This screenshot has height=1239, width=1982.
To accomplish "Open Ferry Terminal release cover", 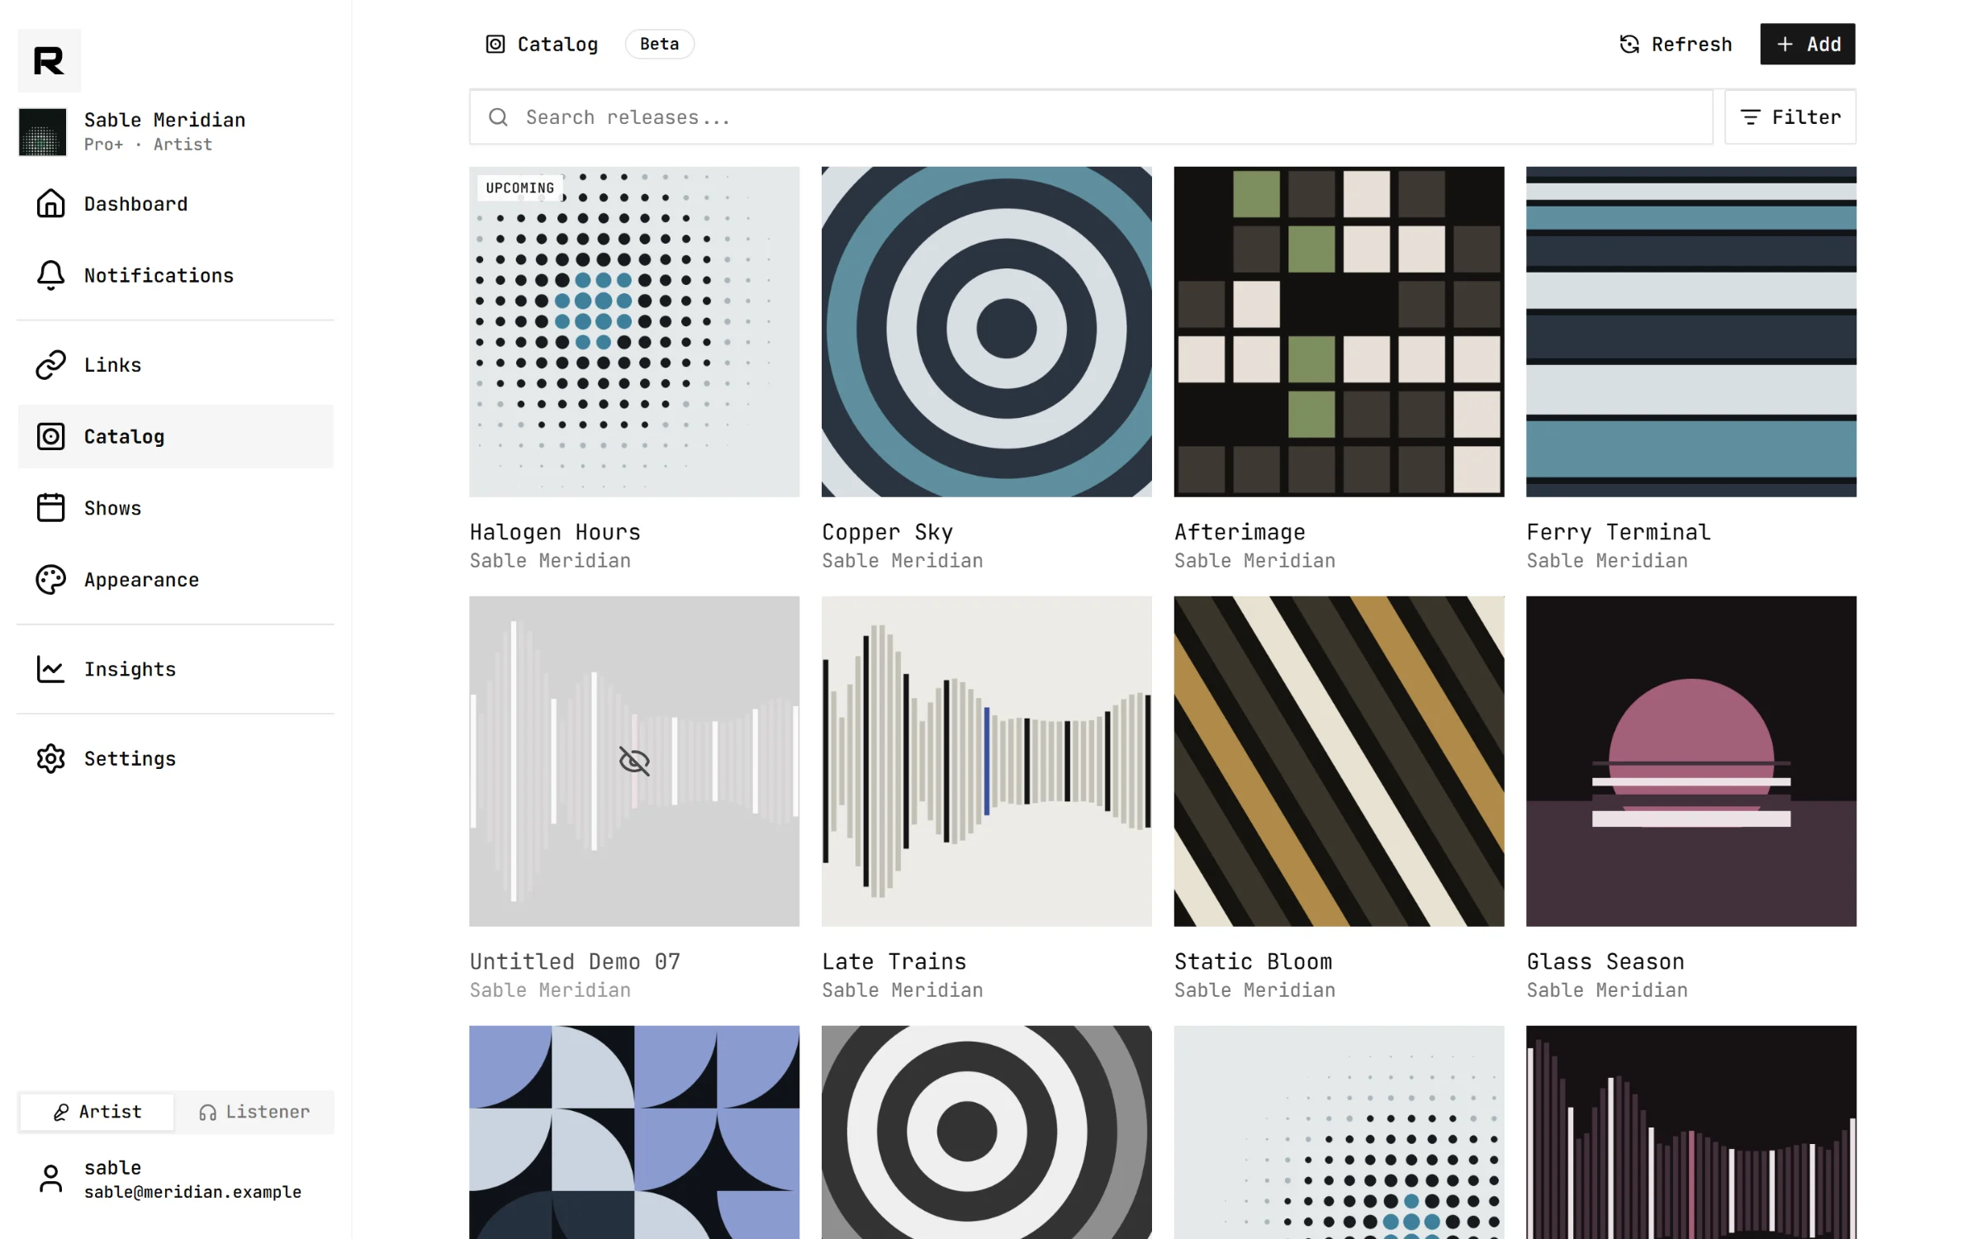I will (x=1690, y=331).
